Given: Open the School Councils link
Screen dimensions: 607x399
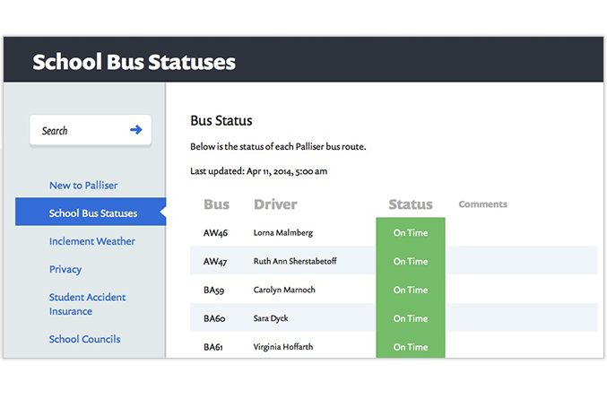Looking at the screenshot, I should click(x=84, y=339).
